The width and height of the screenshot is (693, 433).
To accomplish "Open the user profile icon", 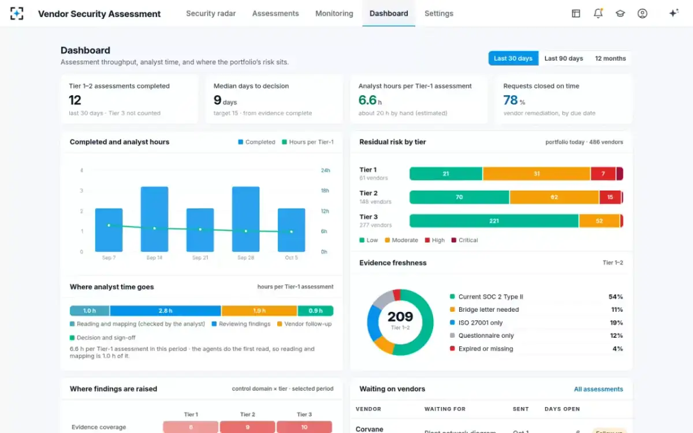I will 642,13.
